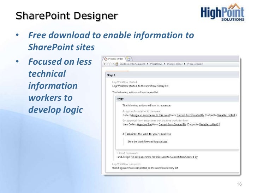The width and height of the screenshot is (257, 193).
Task: Expand the arrow between the Process Order breadcrumbs
Action: [x=185, y=64]
